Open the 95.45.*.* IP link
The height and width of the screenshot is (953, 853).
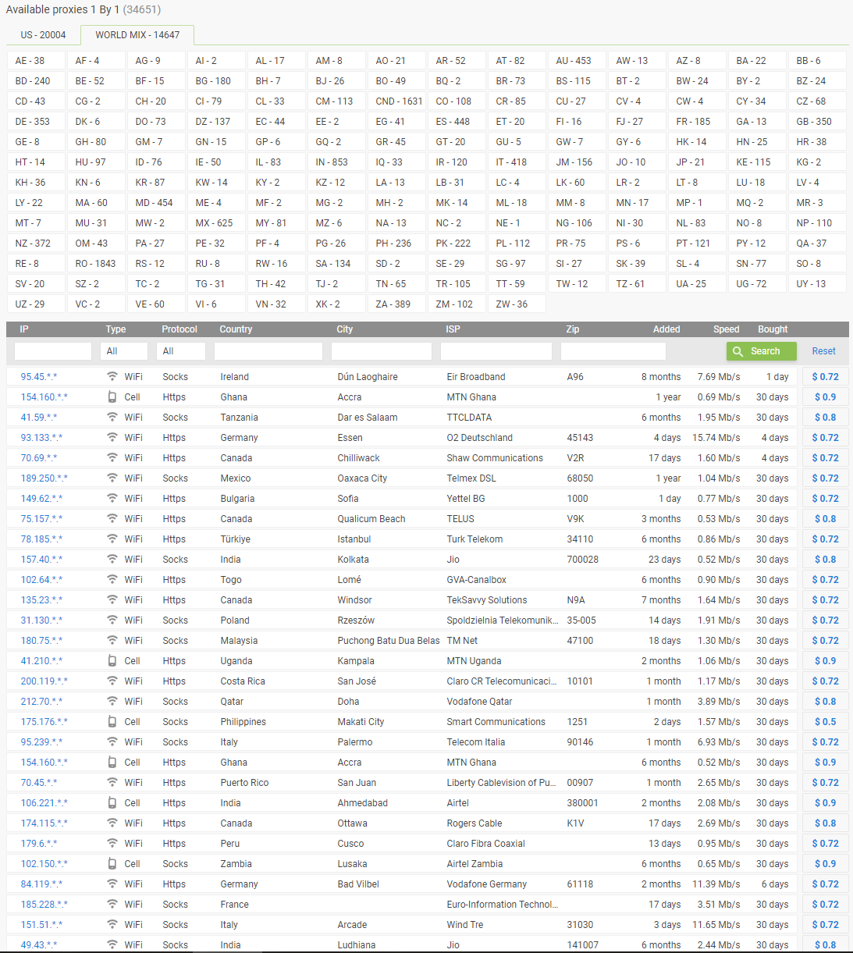click(x=39, y=376)
